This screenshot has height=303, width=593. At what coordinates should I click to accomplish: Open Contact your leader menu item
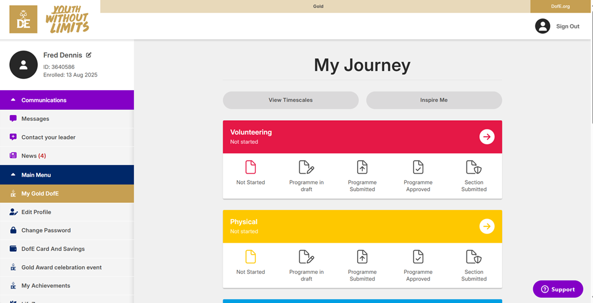pos(48,137)
